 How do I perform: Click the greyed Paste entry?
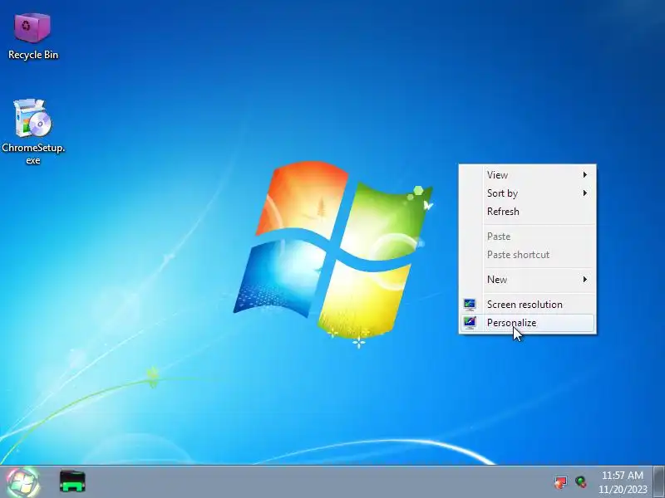528,237
